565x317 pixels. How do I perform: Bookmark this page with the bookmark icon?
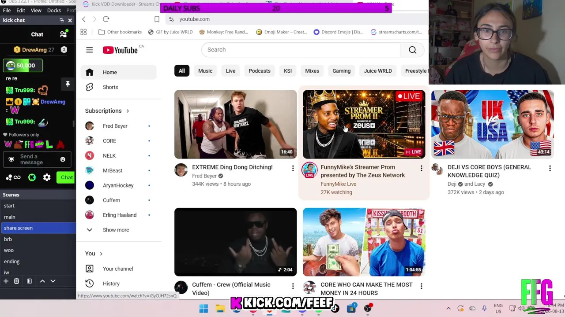coord(157,19)
